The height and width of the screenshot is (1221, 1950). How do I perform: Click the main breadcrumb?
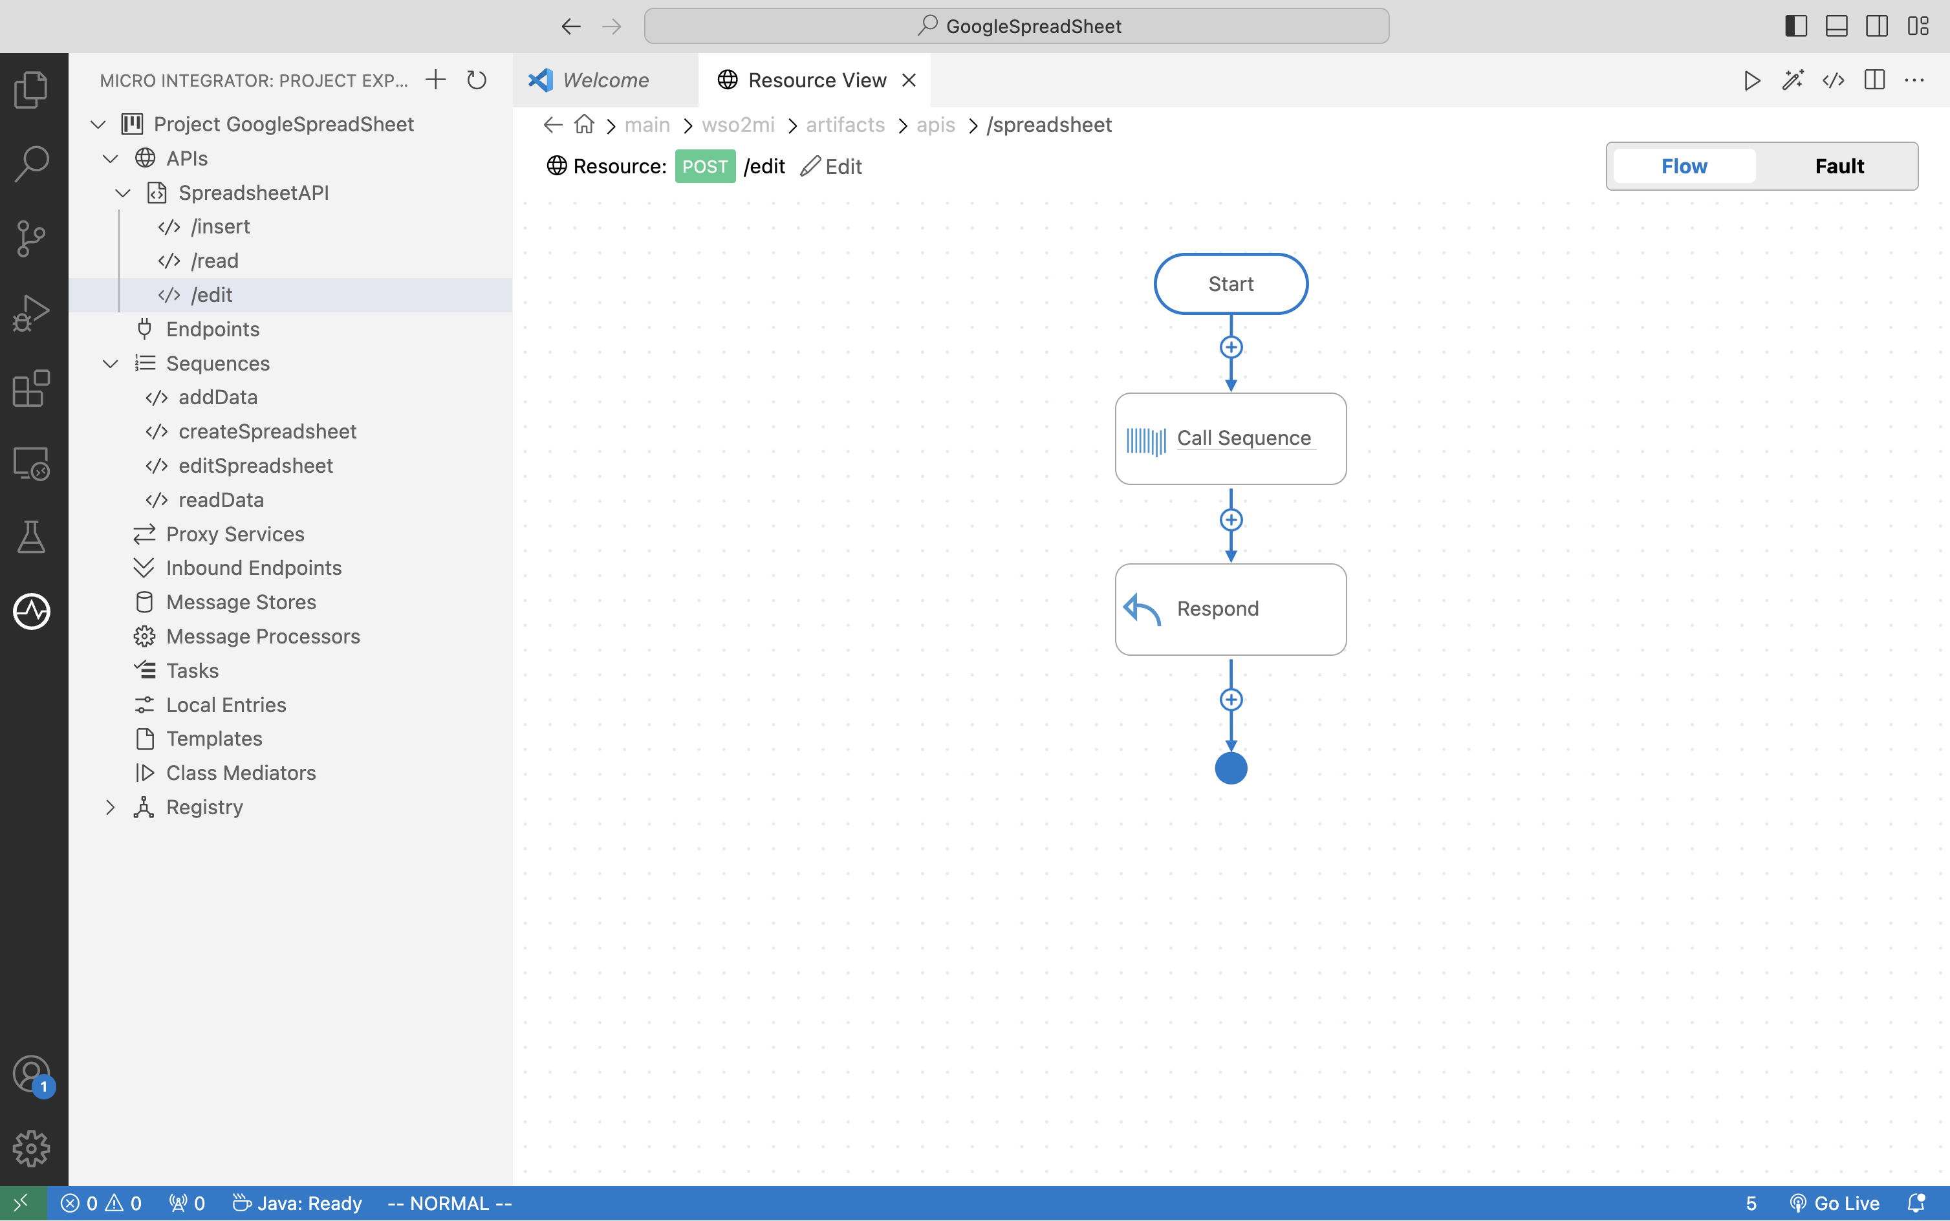point(647,124)
